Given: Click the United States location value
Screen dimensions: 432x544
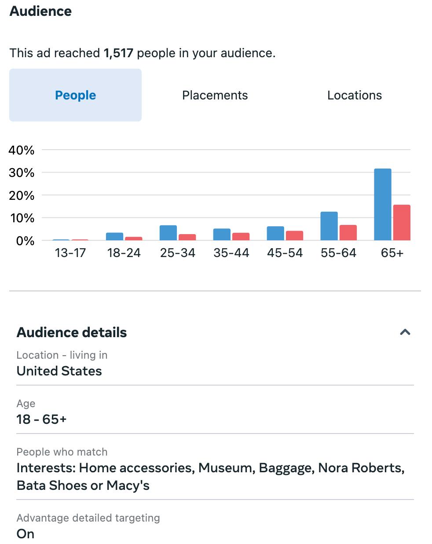Looking at the screenshot, I should pyautogui.click(x=59, y=371).
